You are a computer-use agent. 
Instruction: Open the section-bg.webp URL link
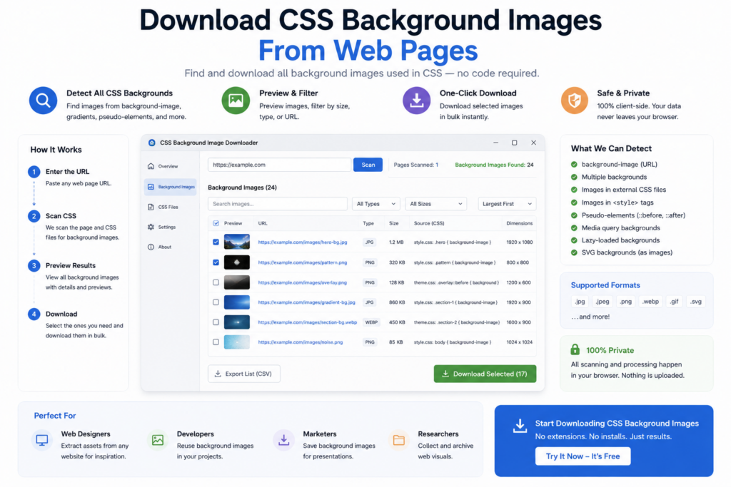coord(307,322)
